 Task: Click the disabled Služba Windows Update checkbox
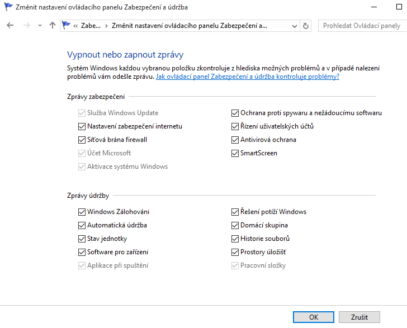tap(82, 113)
